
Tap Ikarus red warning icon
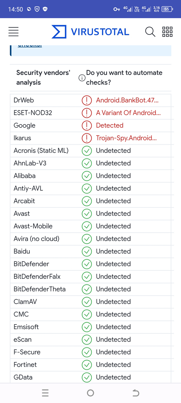[x=87, y=138]
